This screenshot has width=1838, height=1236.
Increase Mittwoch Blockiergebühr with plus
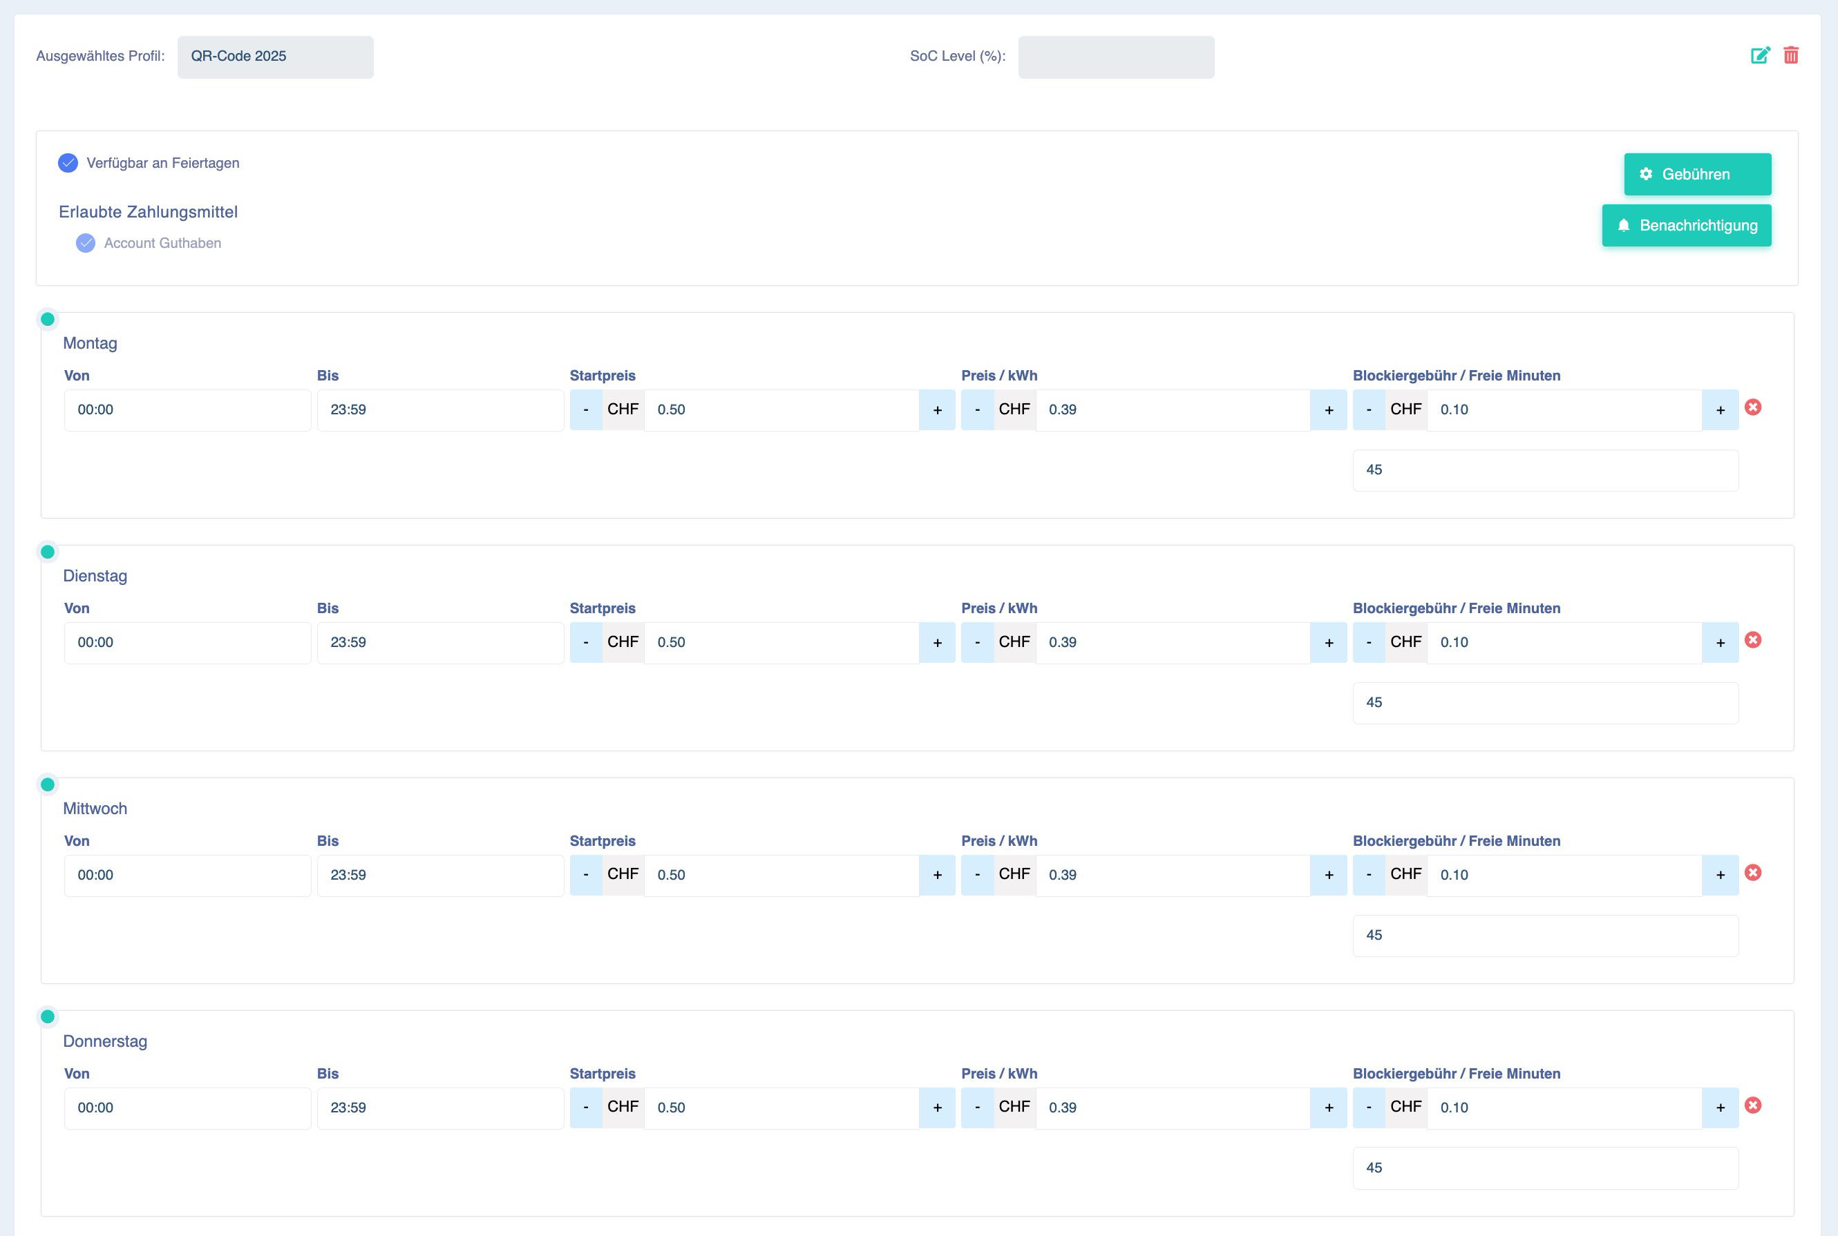(1721, 875)
